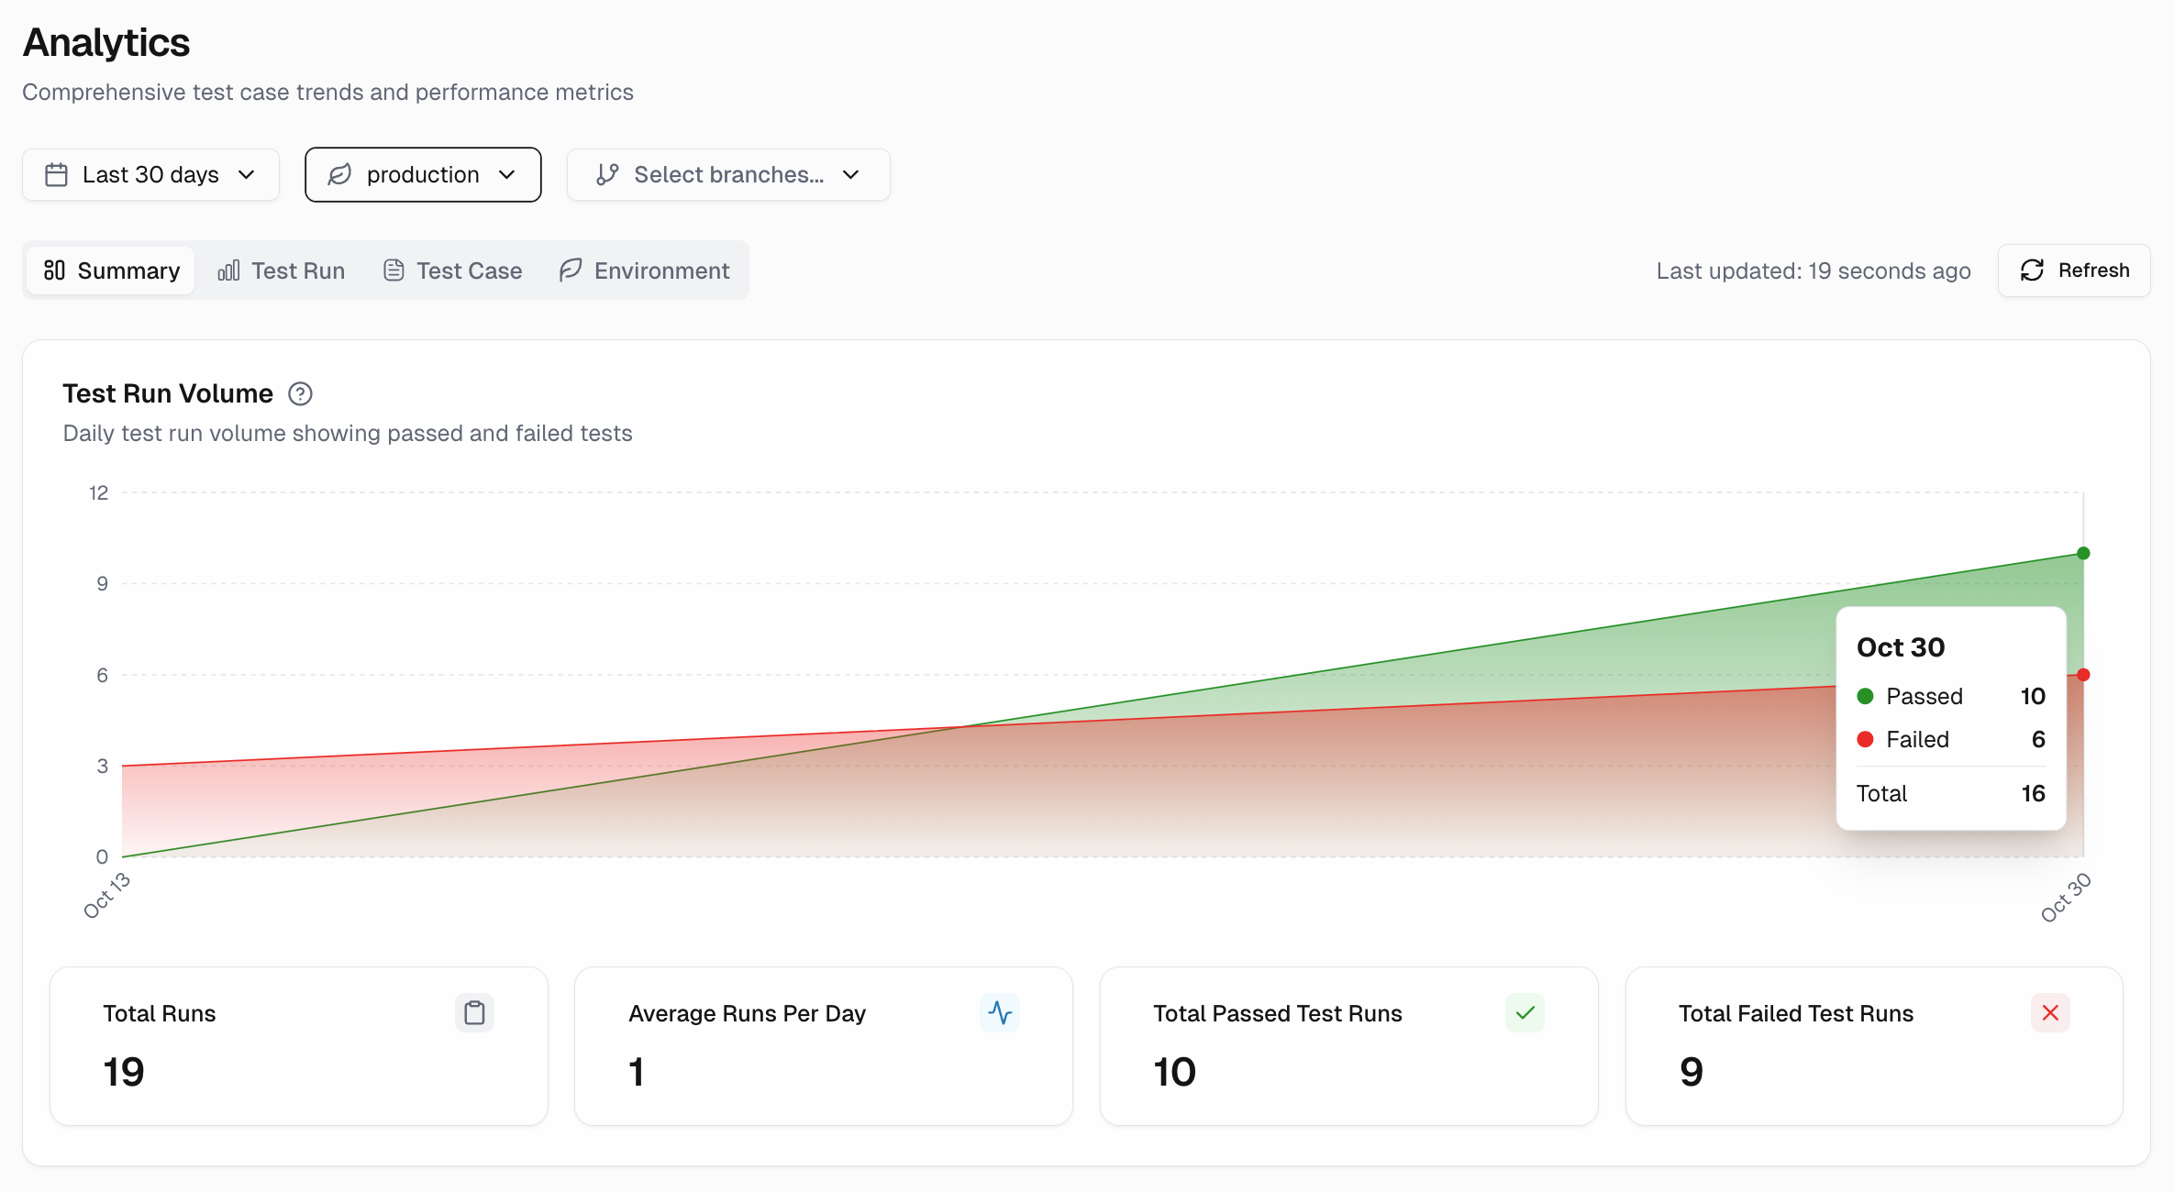Select the Summary tab
Image resolution: width=2174 pixels, height=1192 pixels.
111,270
